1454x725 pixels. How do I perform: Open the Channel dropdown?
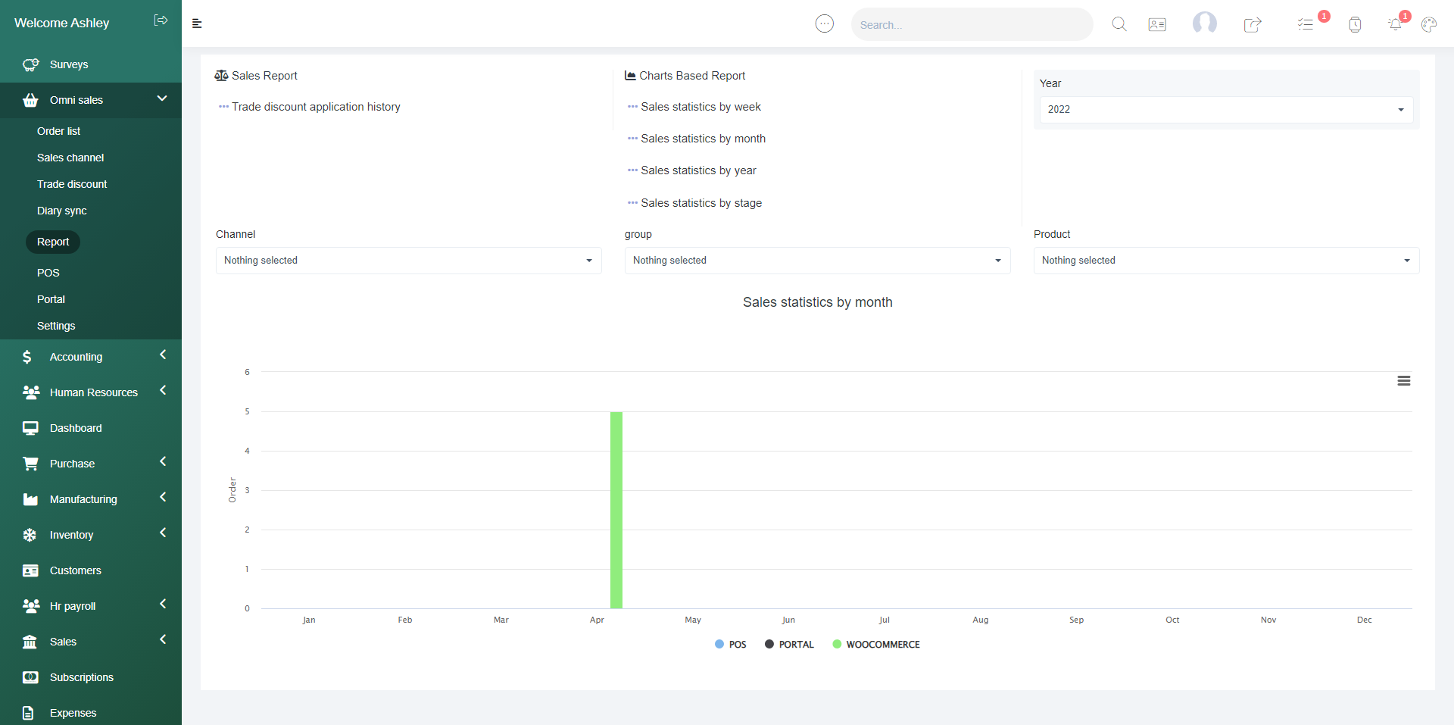(x=408, y=261)
